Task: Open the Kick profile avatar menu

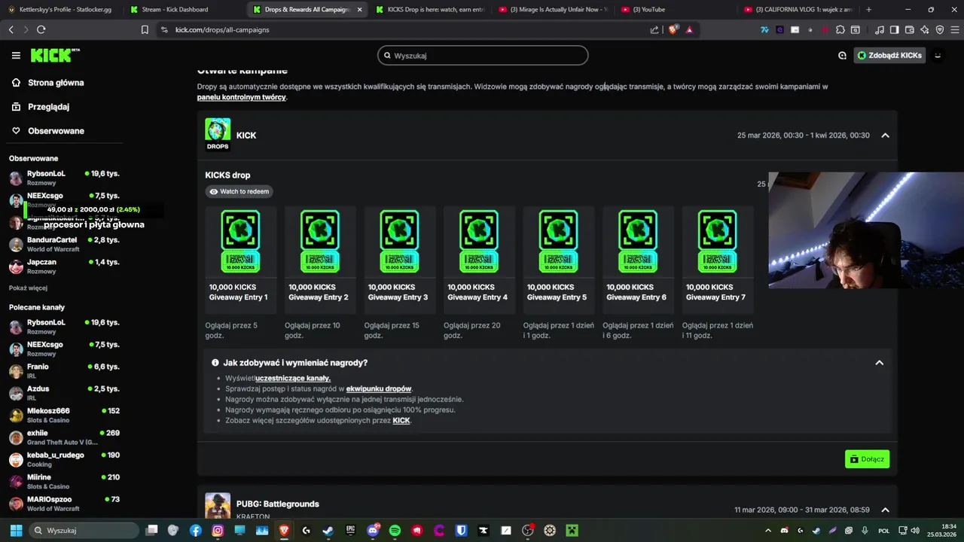Action: (x=938, y=55)
